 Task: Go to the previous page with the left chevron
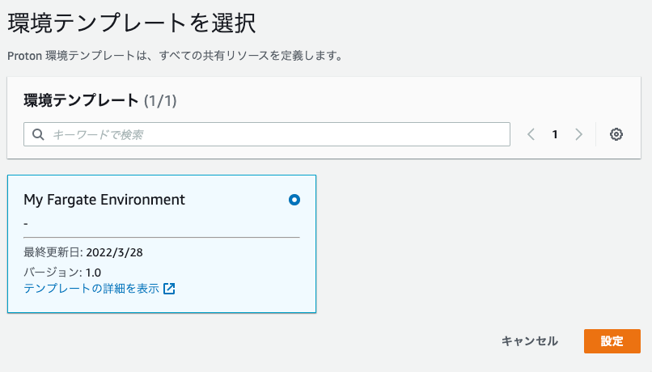[531, 134]
